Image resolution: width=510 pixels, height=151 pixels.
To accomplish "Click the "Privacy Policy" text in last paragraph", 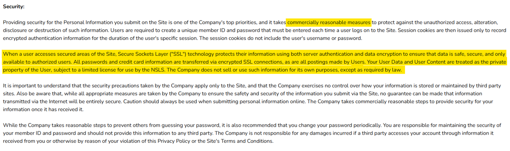I will pyautogui.click(x=173, y=141).
